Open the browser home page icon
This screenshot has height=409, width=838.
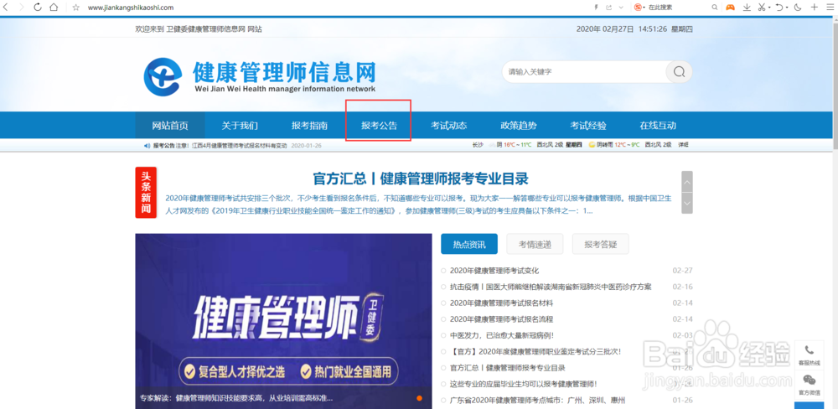(x=54, y=8)
